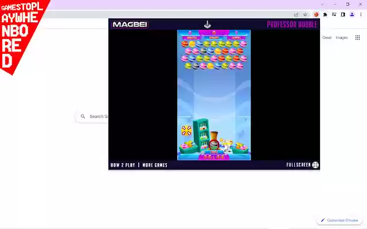Click the Google search input field
367x229 pixels.
(92, 116)
